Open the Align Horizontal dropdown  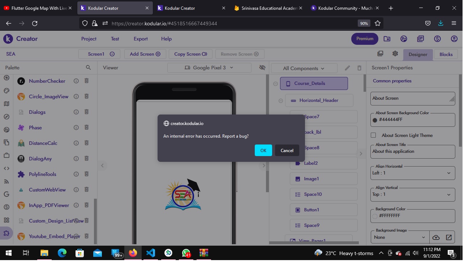[x=413, y=173]
